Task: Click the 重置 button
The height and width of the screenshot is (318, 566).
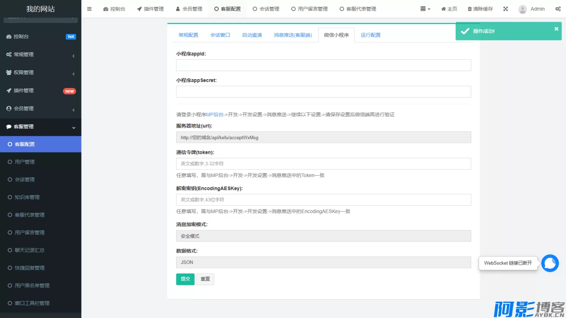Action: 205,279
